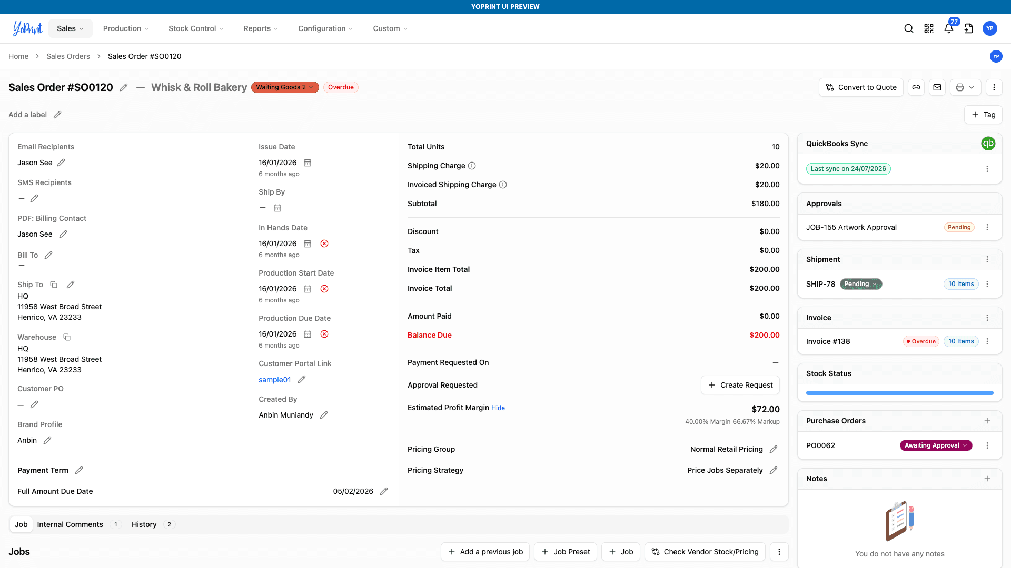Go to Sales Orders breadcrumb
The height and width of the screenshot is (568, 1011).
68,56
